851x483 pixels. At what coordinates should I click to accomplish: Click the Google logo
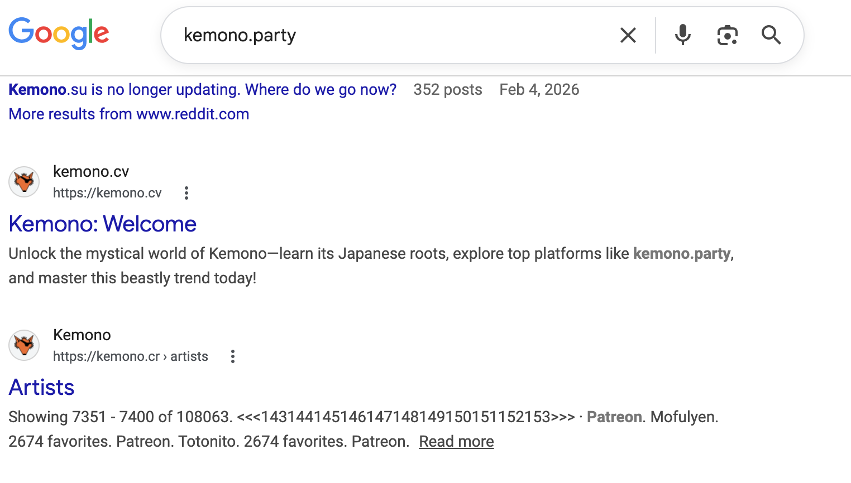pyautogui.click(x=59, y=33)
